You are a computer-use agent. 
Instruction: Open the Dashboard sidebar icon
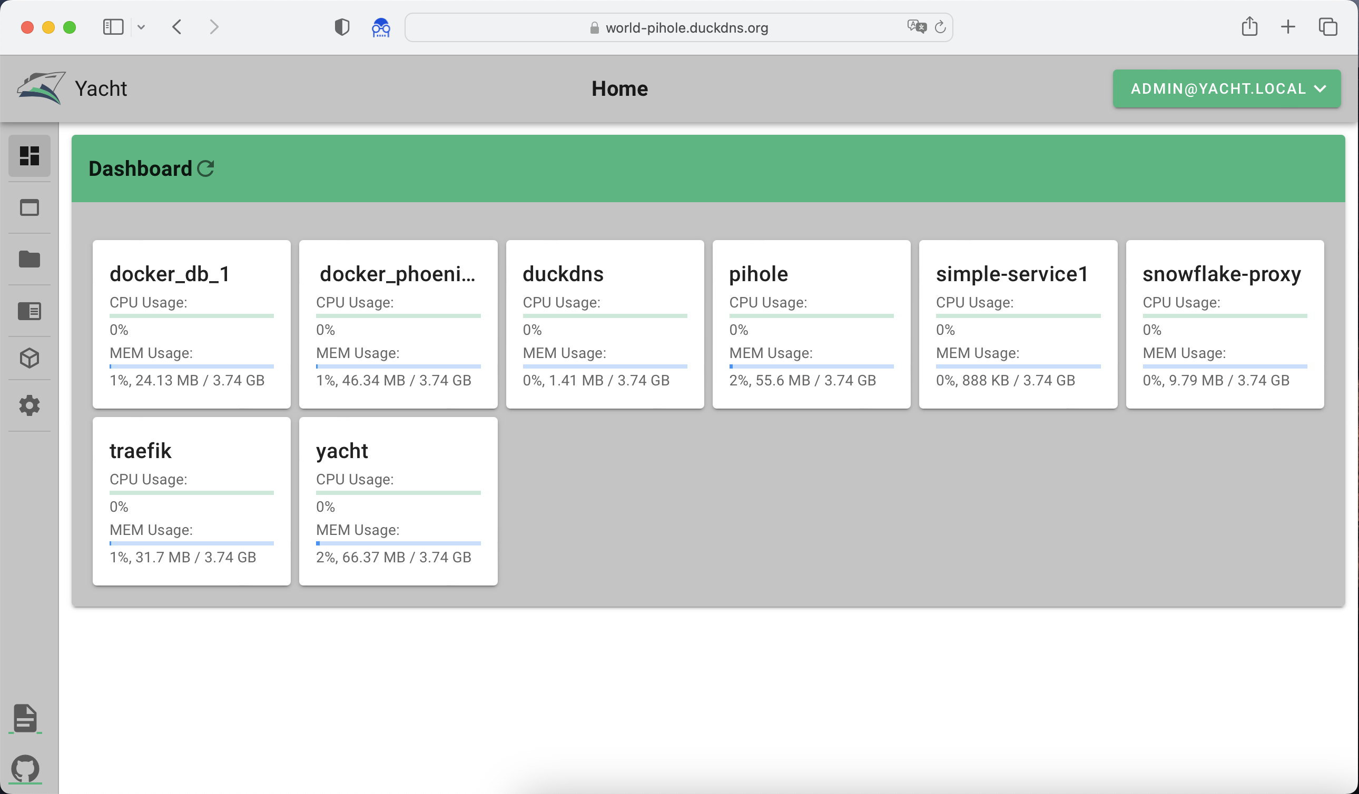pos(29,156)
